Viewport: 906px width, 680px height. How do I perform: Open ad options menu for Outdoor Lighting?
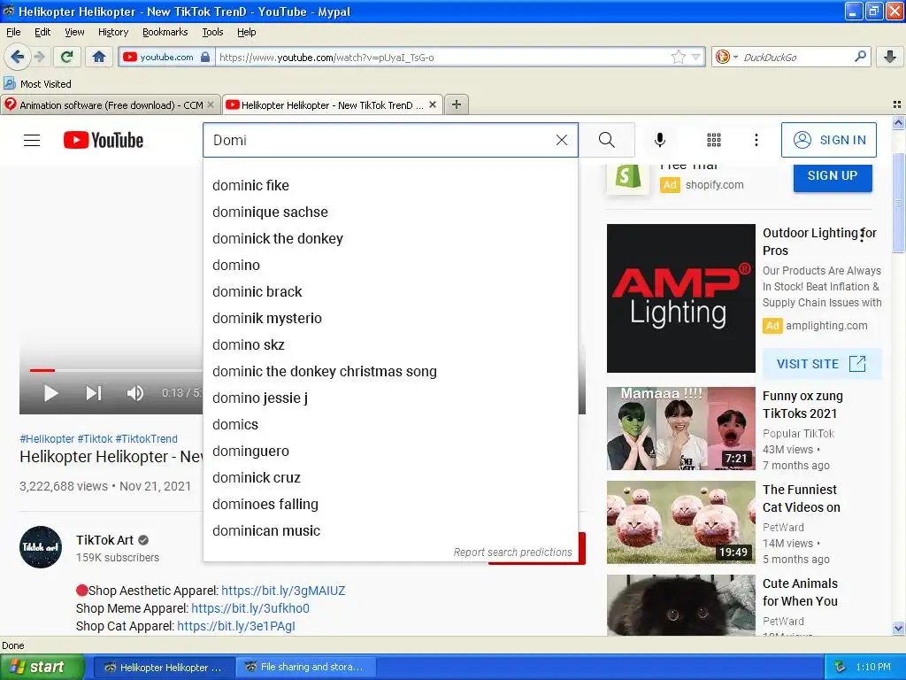pyautogui.click(x=862, y=236)
